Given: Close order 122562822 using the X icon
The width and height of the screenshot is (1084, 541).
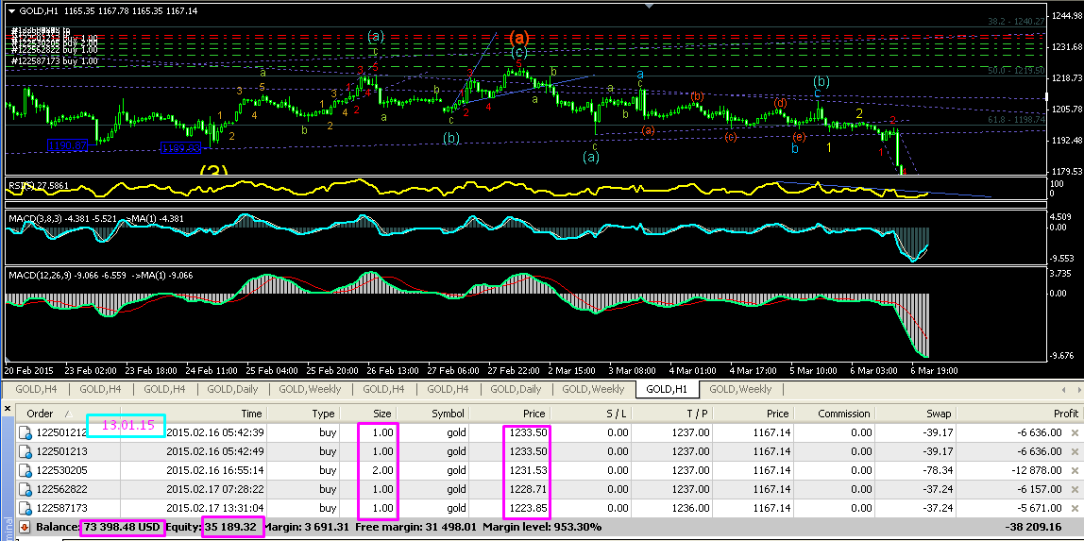Looking at the screenshot, I should coord(1074,489).
